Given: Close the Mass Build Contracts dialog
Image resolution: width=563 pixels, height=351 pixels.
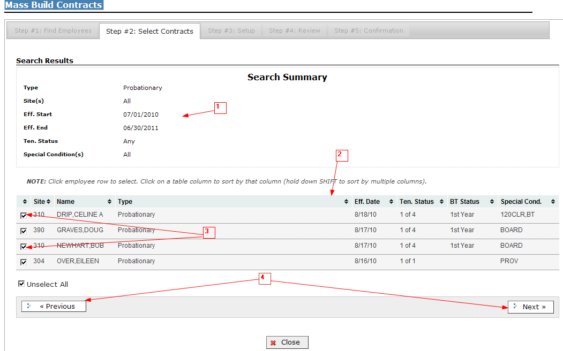Looking at the screenshot, I should point(287,342).
